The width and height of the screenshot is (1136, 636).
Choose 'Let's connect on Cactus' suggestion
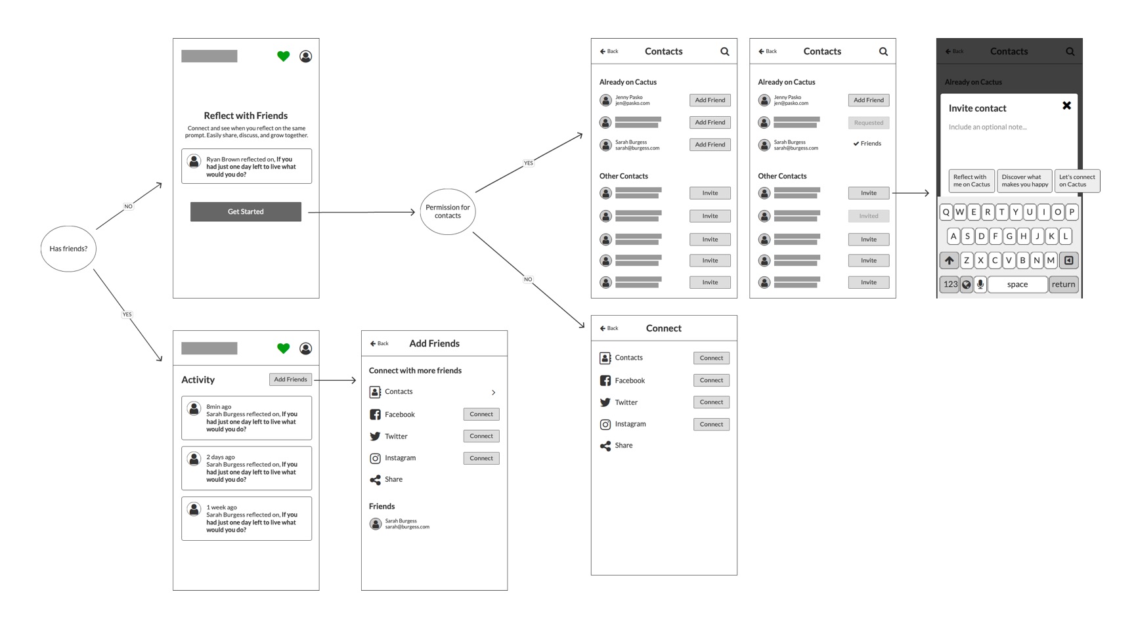point(1077,180)
